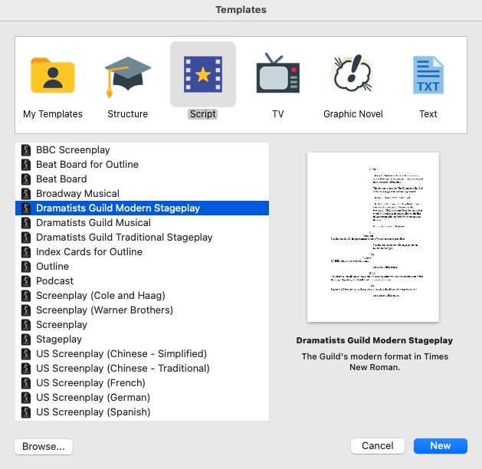Screen dimensions: 482x469
Task: Choose US Screenplay (French) template
Action: coord(93,383)
